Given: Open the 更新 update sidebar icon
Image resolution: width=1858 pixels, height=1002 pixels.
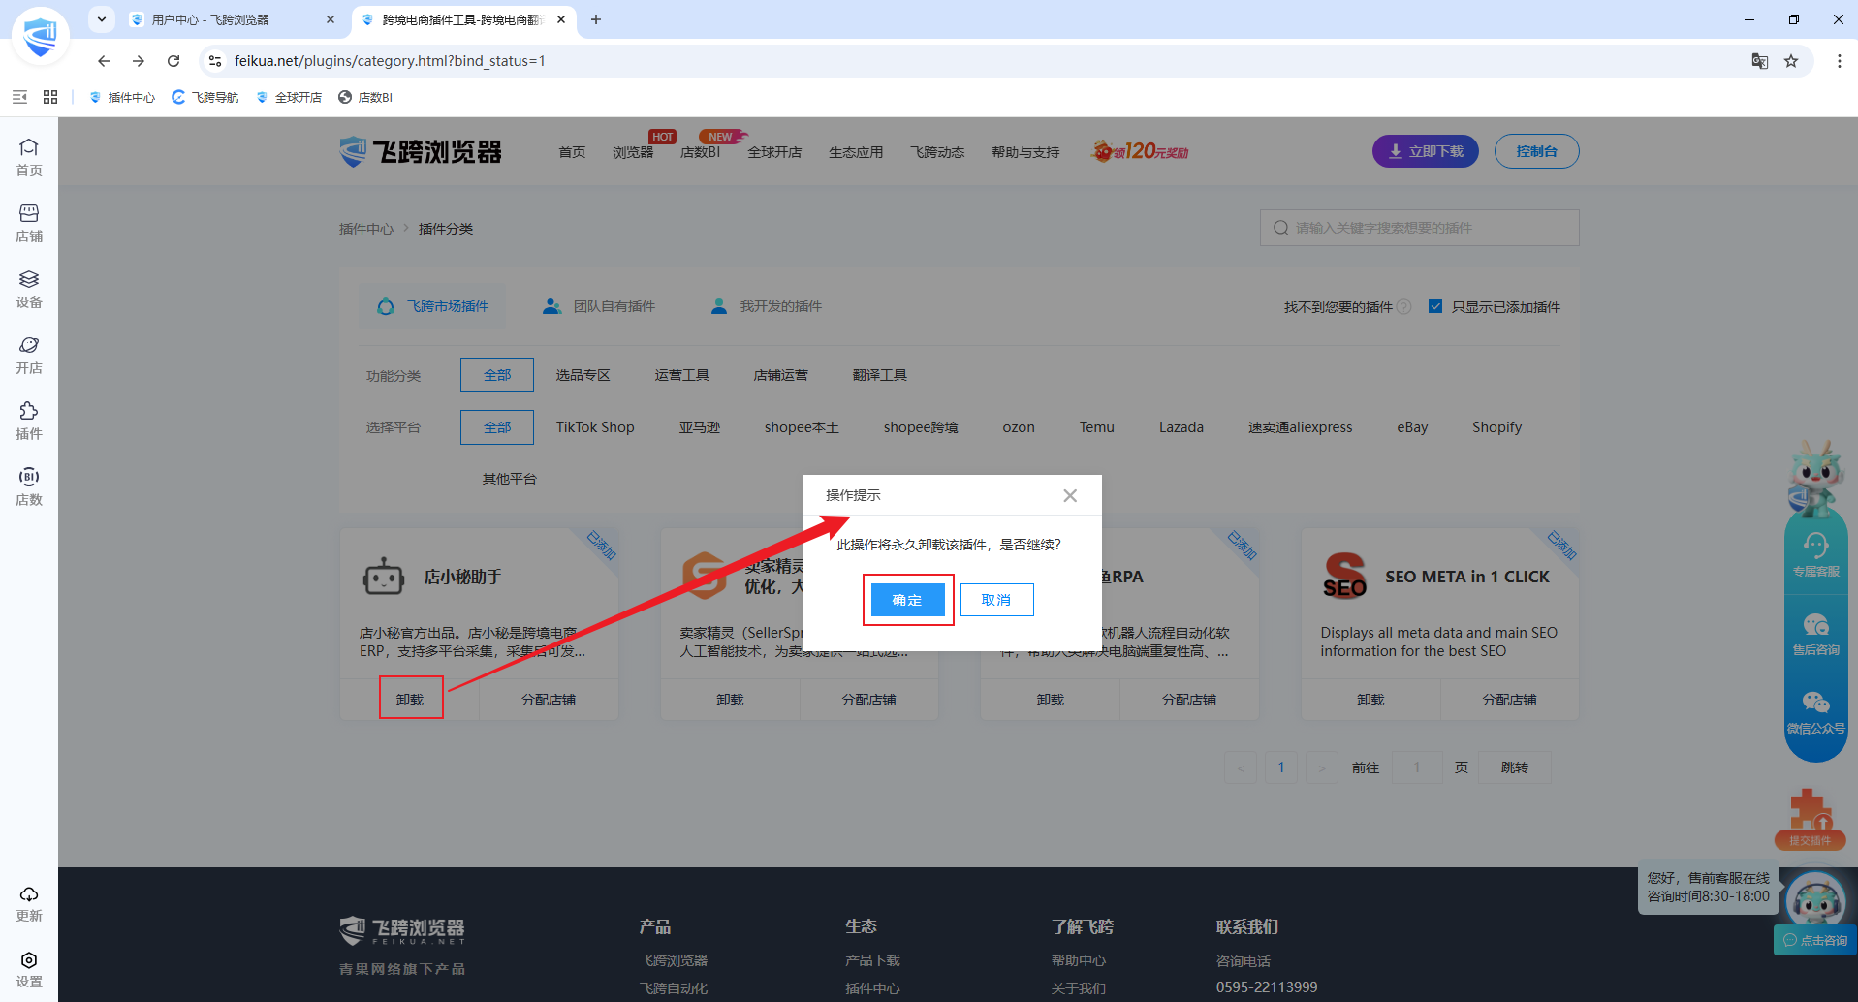Looking at the screenshot, I should point(29,903).
